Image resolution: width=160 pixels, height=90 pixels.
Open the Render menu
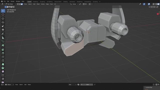tap(12, 1)
